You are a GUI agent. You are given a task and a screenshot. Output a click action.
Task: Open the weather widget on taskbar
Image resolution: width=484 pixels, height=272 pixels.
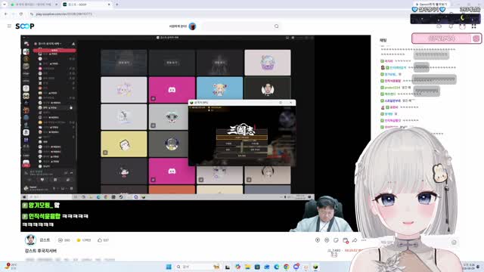10,267
